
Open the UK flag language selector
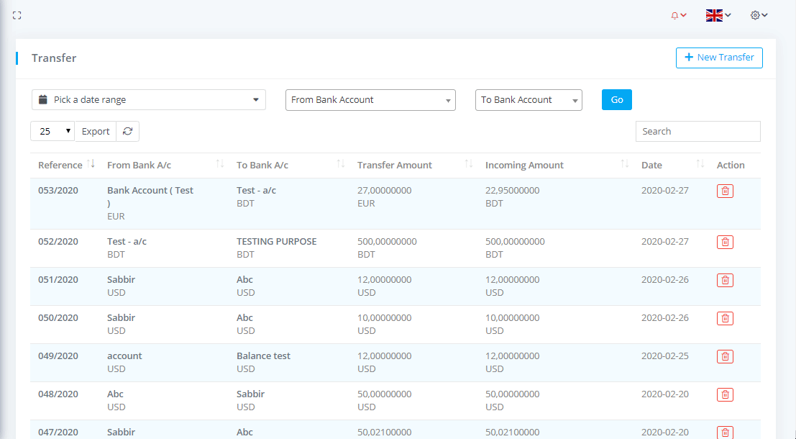click(x=718, y=15)
